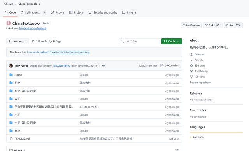The image size is (249, 151).
Task: Go to Security and quality tab
Action: pyautogui.click(x=103, y=12)
